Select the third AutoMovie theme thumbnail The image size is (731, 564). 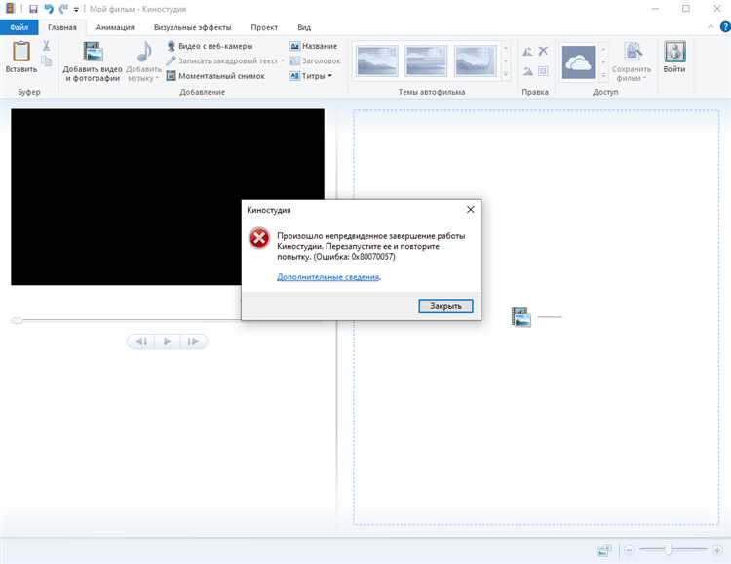[x=476, y=61]
